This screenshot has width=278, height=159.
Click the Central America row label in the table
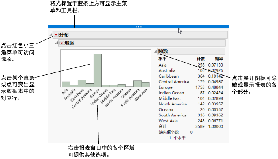174,82
